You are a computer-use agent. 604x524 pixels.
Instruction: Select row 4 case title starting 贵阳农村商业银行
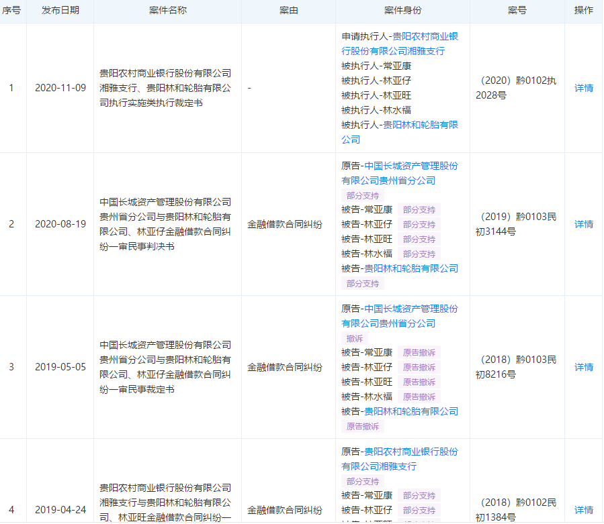tap(165, 503)
